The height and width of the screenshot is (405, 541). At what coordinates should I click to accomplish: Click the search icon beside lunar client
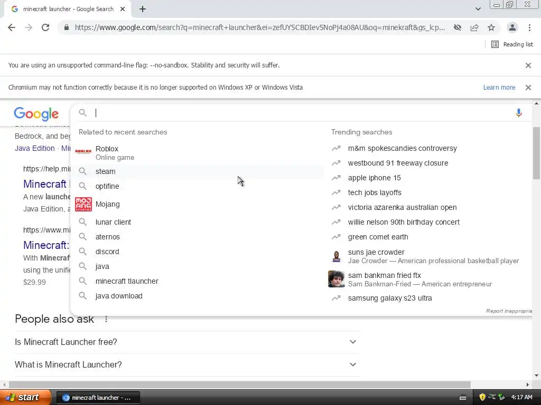point(83,222)
